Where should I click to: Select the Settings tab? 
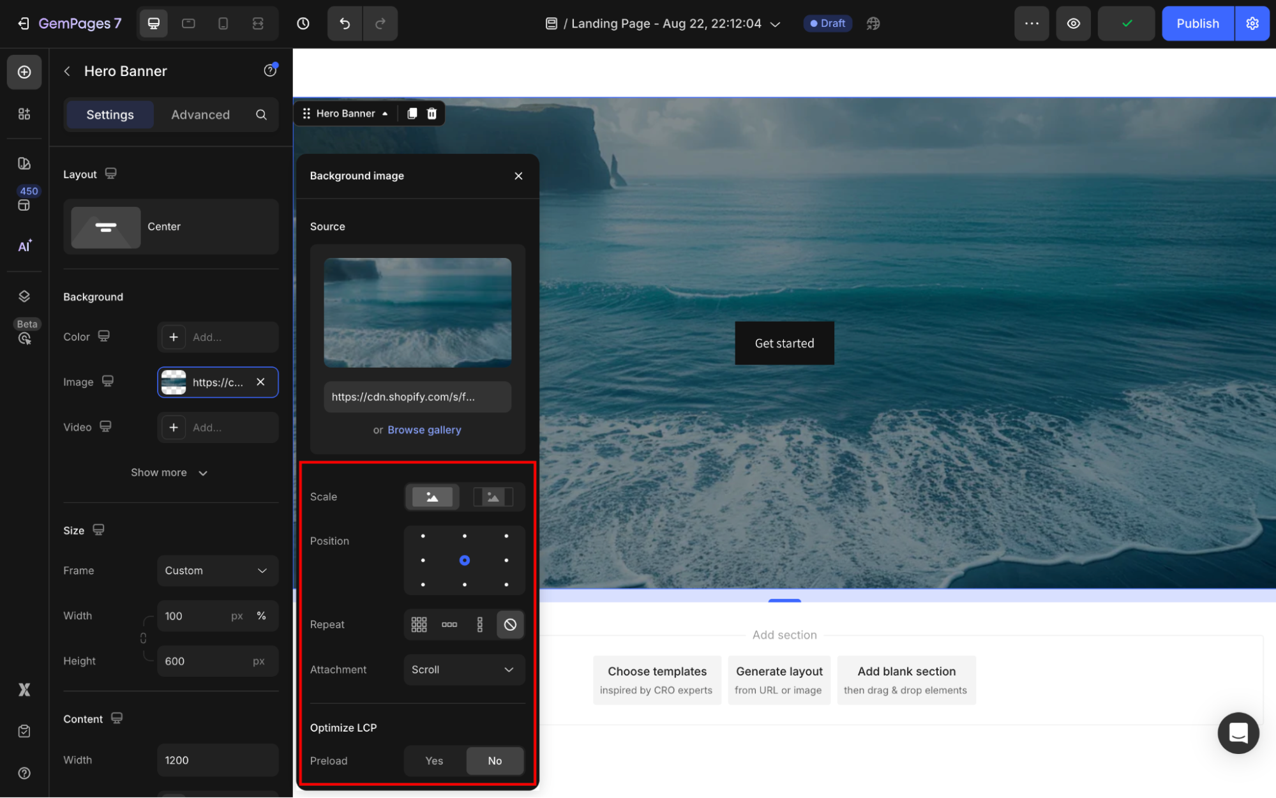110,115
